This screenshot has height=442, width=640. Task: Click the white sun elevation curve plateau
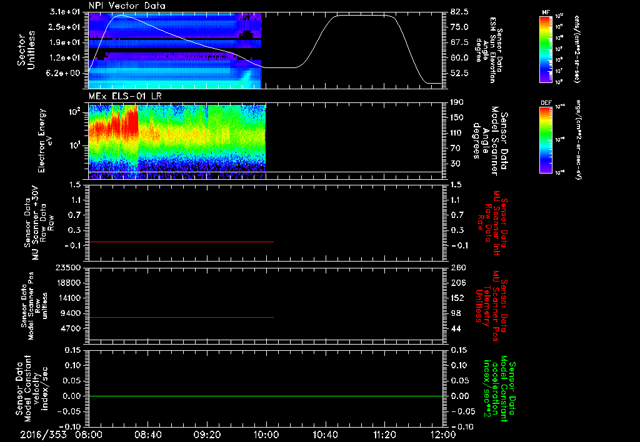tap(362, 16)
